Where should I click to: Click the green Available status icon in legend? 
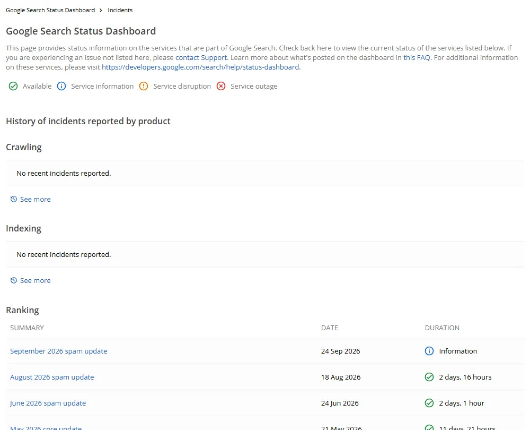13,86
